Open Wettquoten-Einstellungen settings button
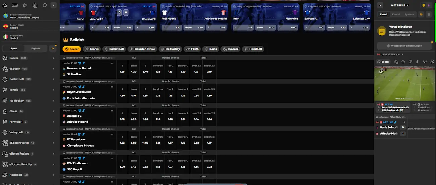This screenshot has height=185, width=436. pos(404,46)
